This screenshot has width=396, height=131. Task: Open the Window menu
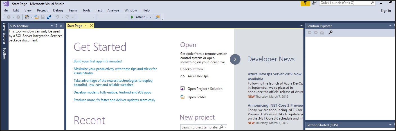(x=131, y=10)
